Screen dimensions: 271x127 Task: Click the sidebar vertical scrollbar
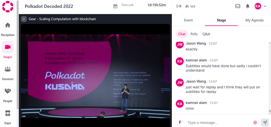click(17, 55)
